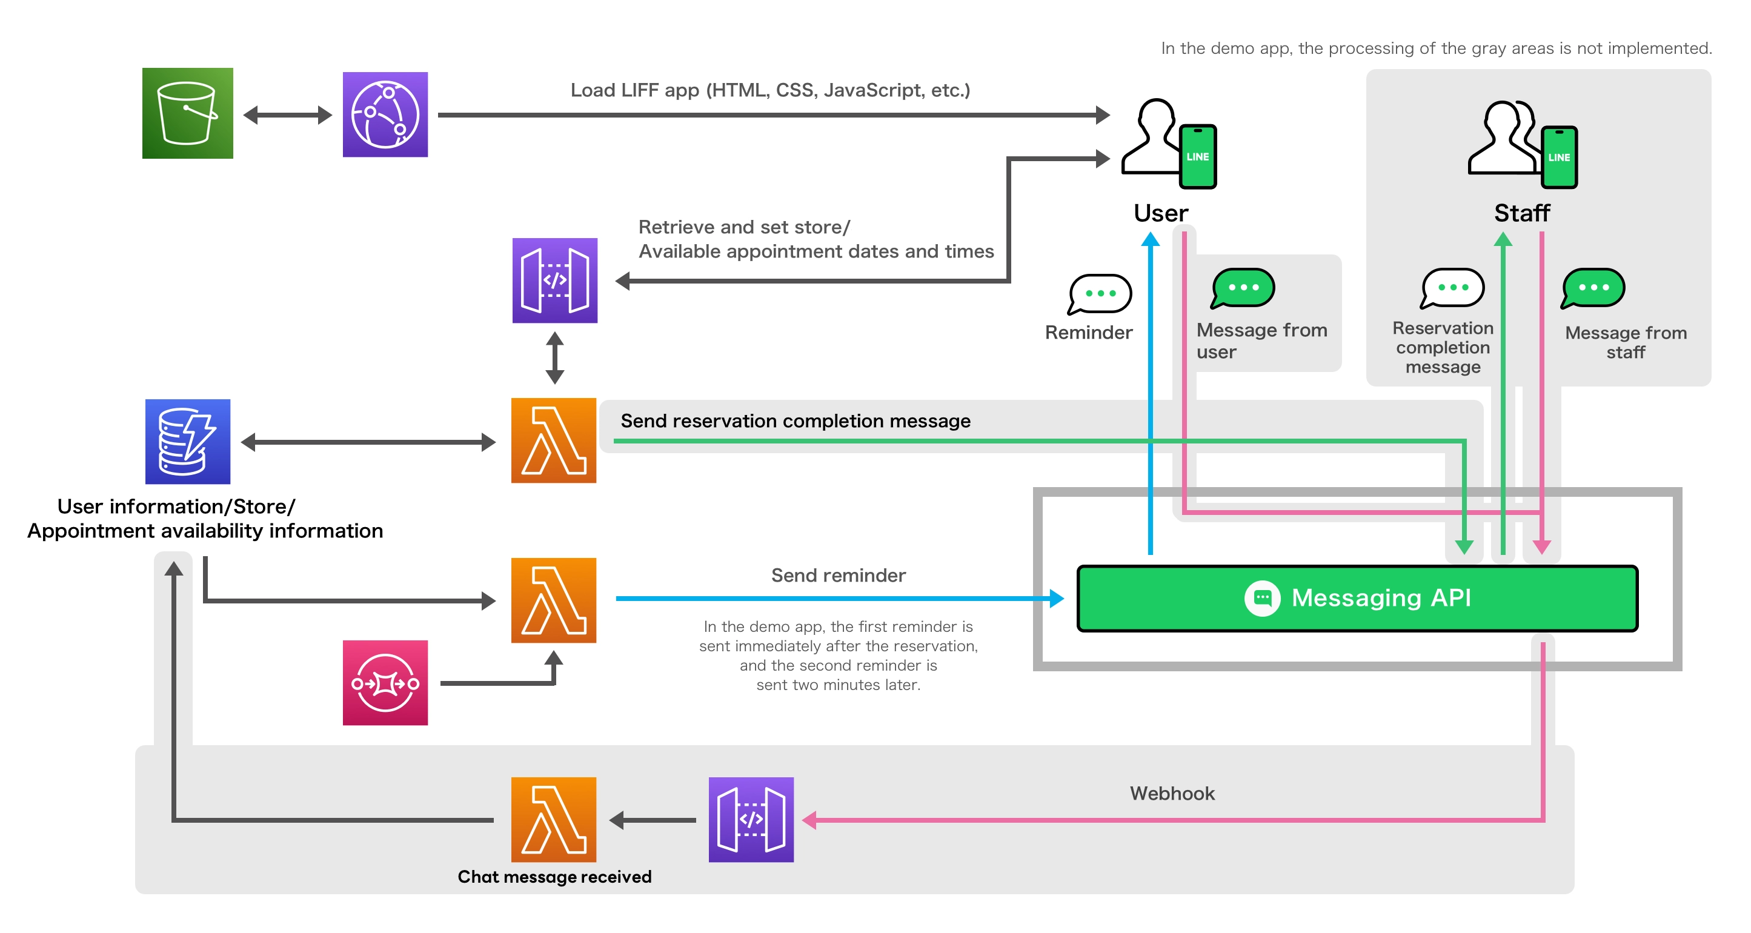Click Send reservation completion message label

796,420
